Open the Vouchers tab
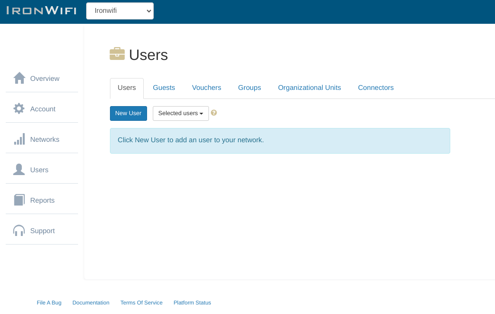Screen dimensions: 495x314 [207, 88]
